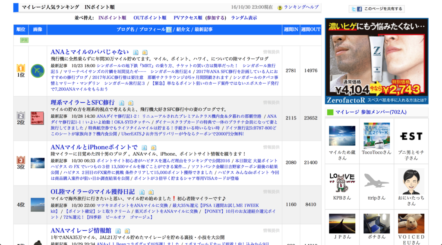Open blog ANAマイルとiPhoneポイントで

[94, 147]
